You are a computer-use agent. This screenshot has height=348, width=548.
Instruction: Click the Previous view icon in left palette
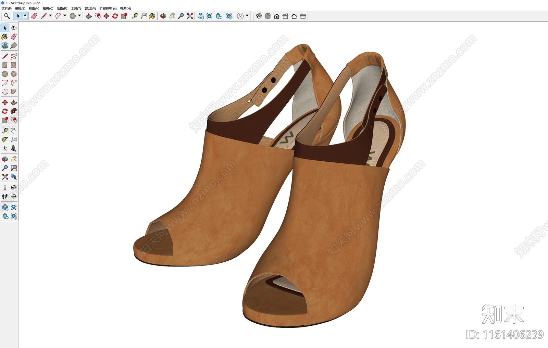click(14, 177)
